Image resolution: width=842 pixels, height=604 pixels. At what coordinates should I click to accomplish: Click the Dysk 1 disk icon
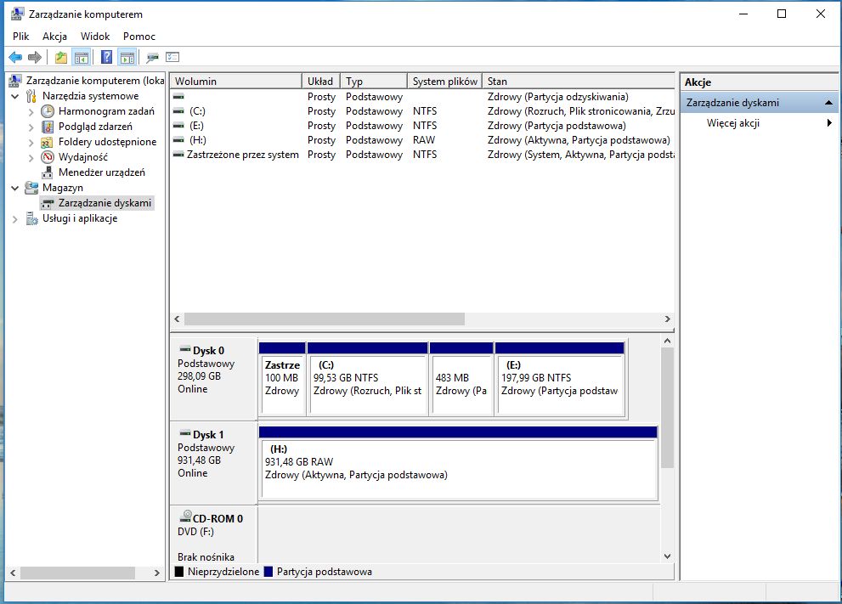click(185, 433)
